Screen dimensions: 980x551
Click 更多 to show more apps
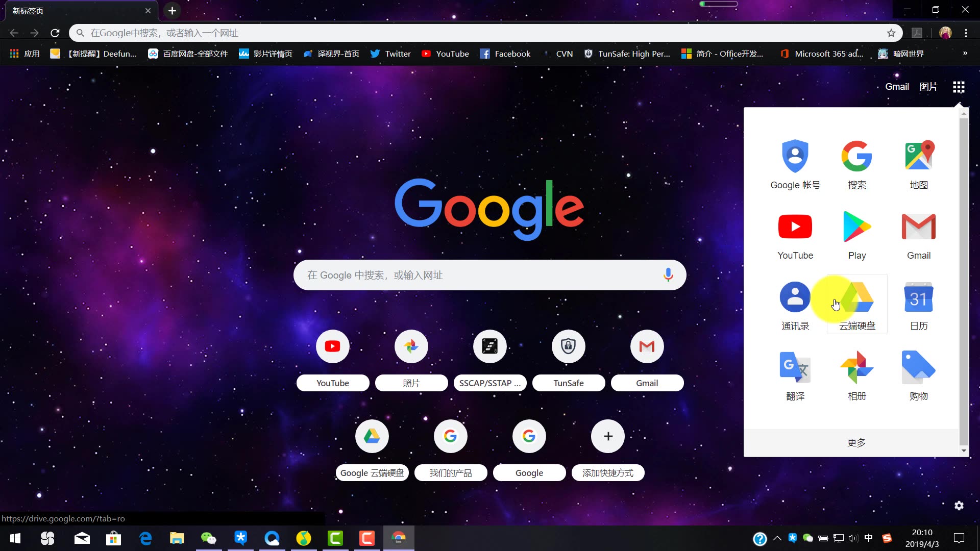(856, 442)
